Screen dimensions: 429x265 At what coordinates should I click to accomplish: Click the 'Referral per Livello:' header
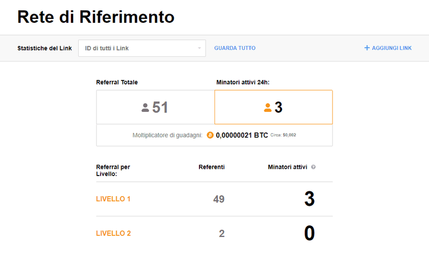pos(113,171)
